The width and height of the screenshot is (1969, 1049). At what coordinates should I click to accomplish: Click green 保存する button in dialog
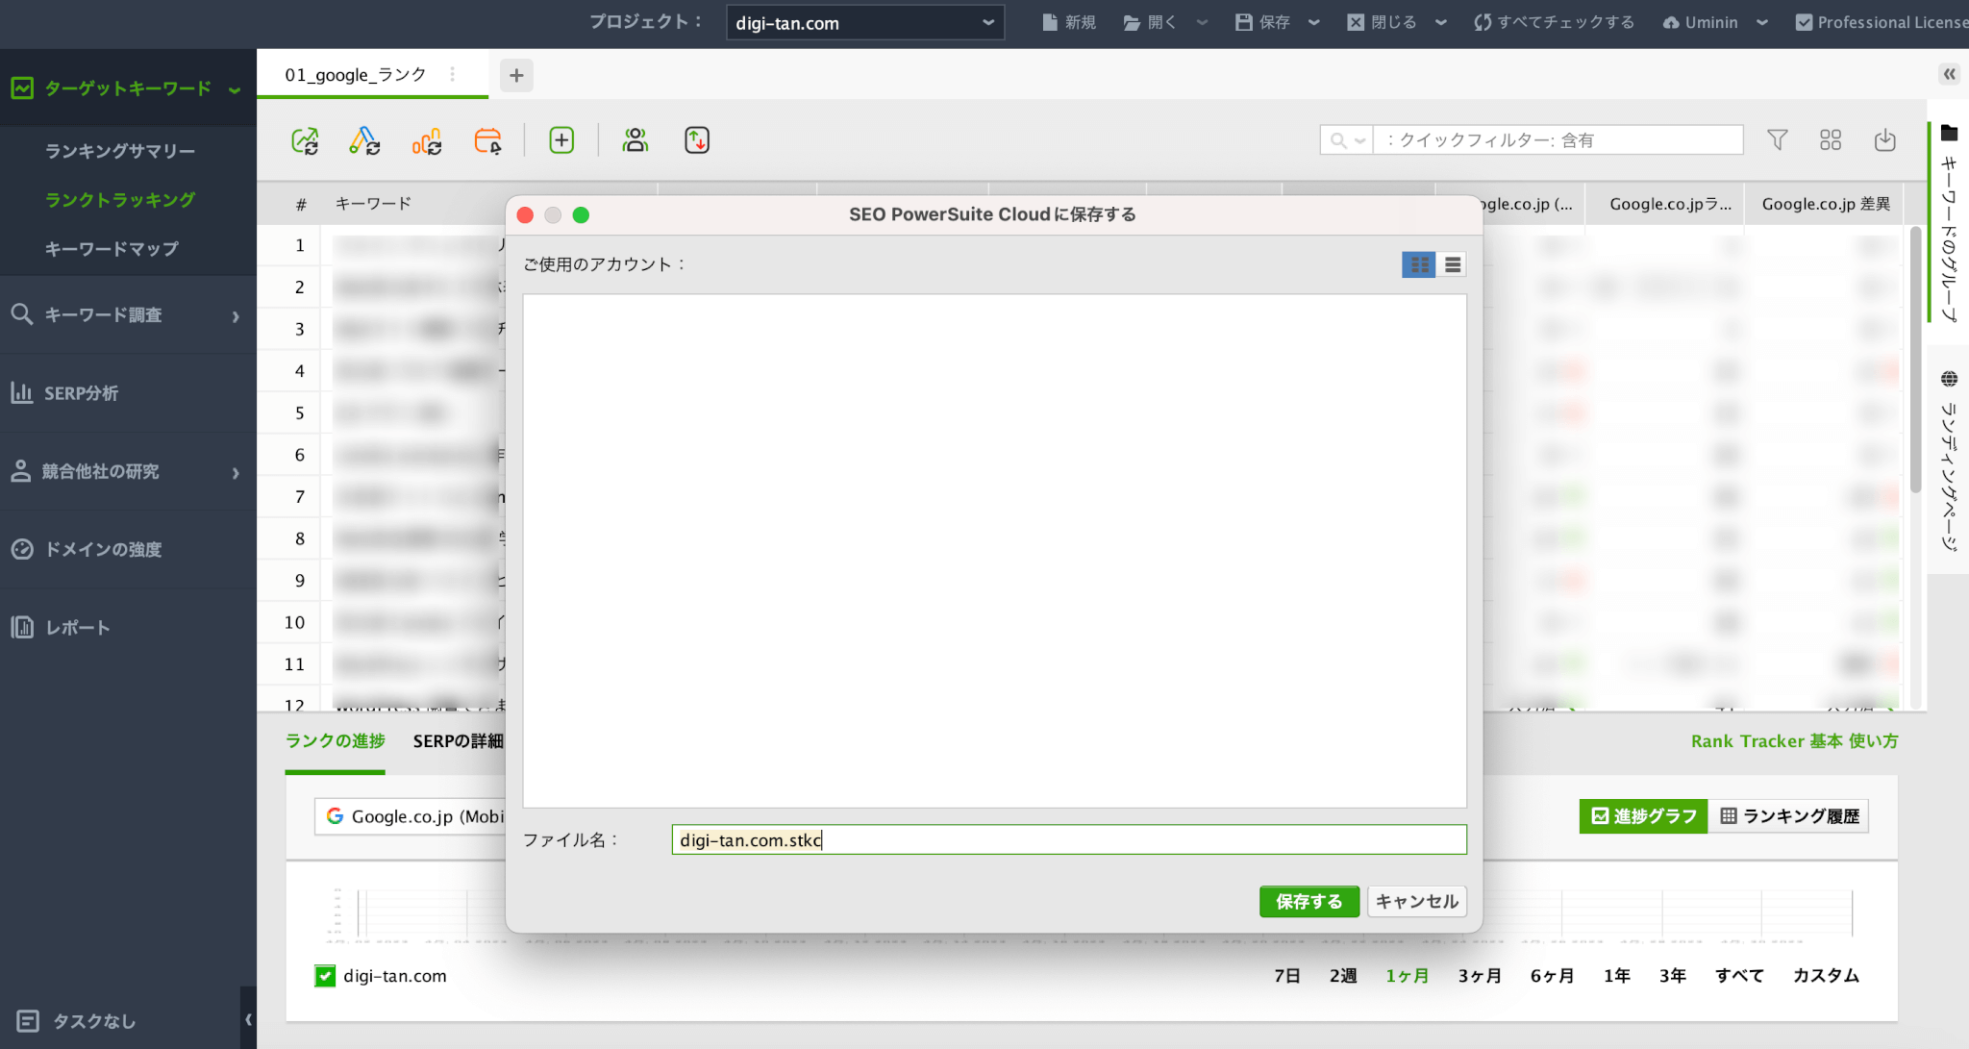pos(1309,901)
